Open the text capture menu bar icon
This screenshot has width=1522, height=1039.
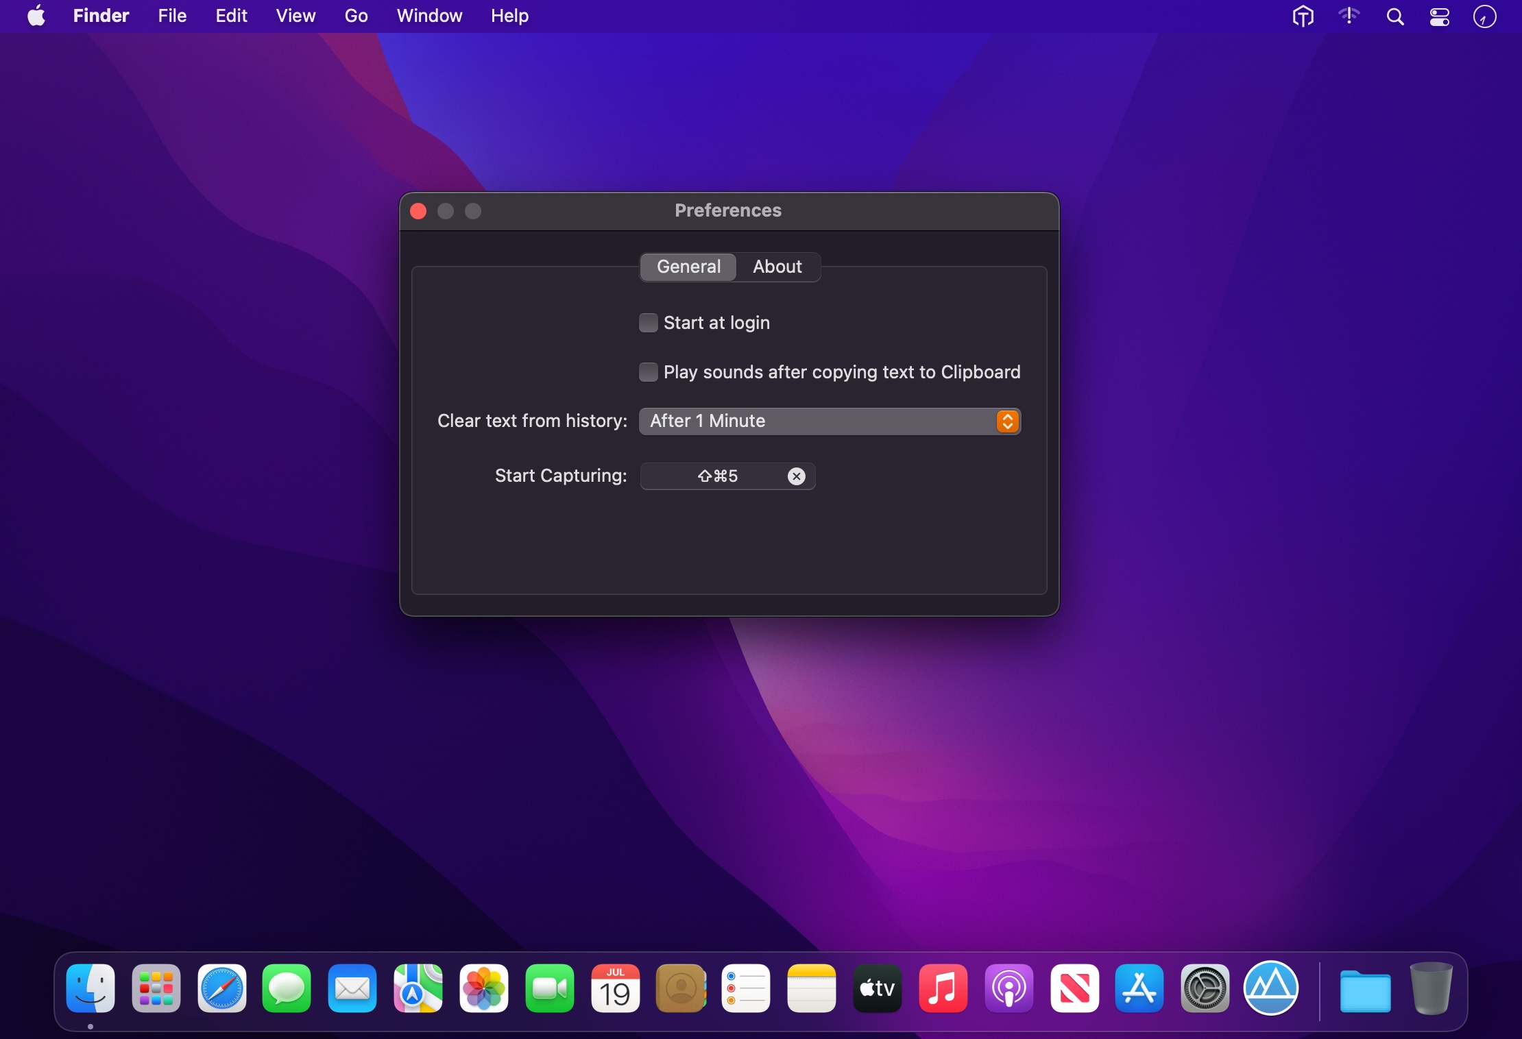point(1303,16)
